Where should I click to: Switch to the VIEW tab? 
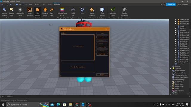tap(50, 4)
